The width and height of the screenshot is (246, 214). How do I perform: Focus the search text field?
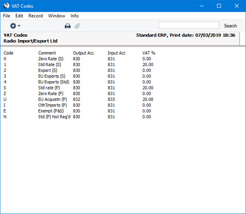[x=189, y=25]
